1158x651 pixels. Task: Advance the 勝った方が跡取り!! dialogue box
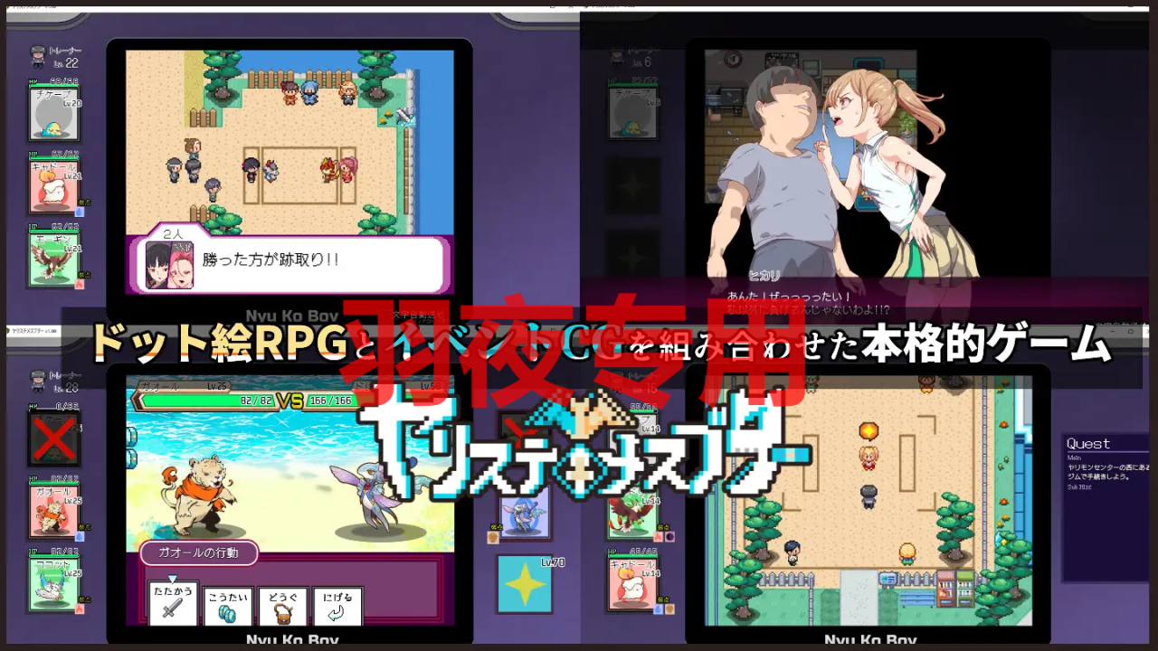coord(289,264)
